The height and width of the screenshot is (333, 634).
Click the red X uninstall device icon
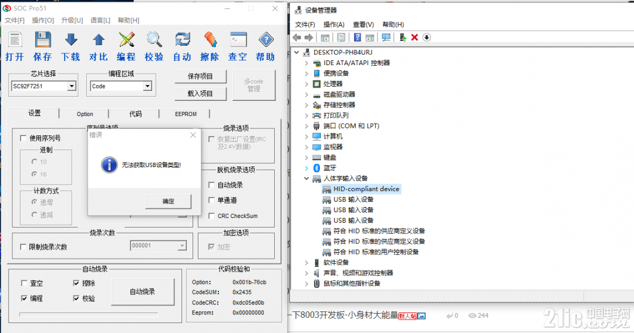[414, 38]
